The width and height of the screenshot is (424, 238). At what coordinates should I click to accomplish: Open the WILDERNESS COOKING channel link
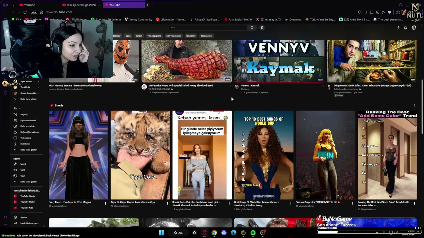[x=159, y=89]
